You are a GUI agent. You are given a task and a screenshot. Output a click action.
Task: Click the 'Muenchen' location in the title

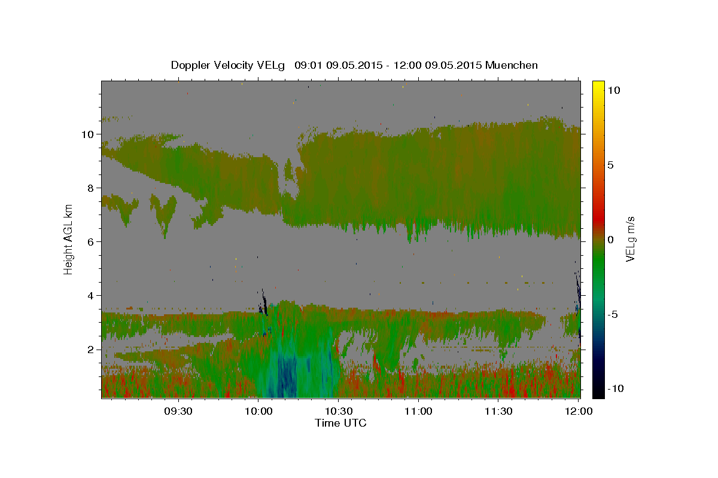(512, 65)
